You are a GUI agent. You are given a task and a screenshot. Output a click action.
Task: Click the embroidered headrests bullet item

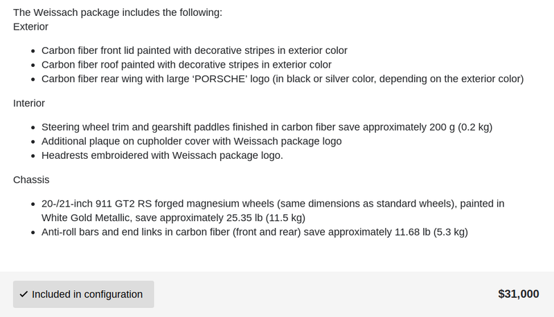tap(162, 155)
